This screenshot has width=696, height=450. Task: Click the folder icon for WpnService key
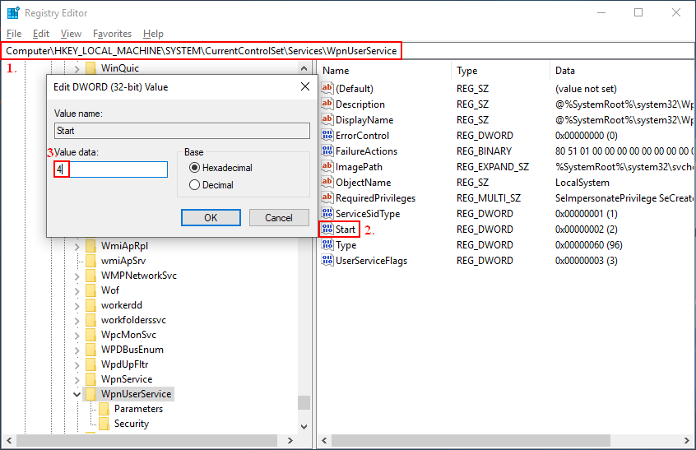90,379
